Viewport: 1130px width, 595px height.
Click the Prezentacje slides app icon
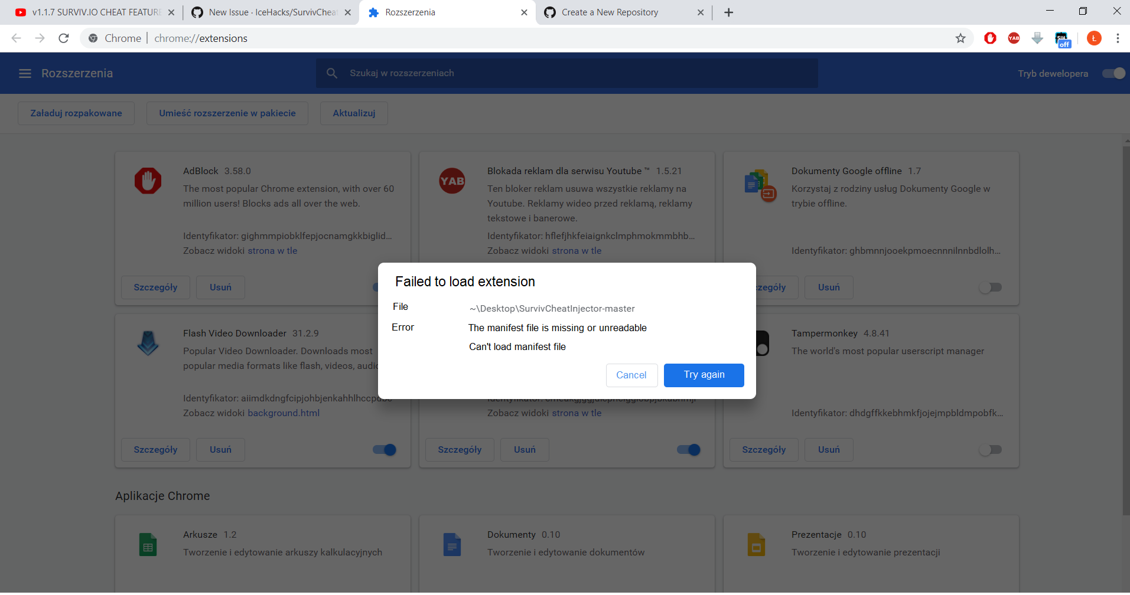(x=756, y=544)
